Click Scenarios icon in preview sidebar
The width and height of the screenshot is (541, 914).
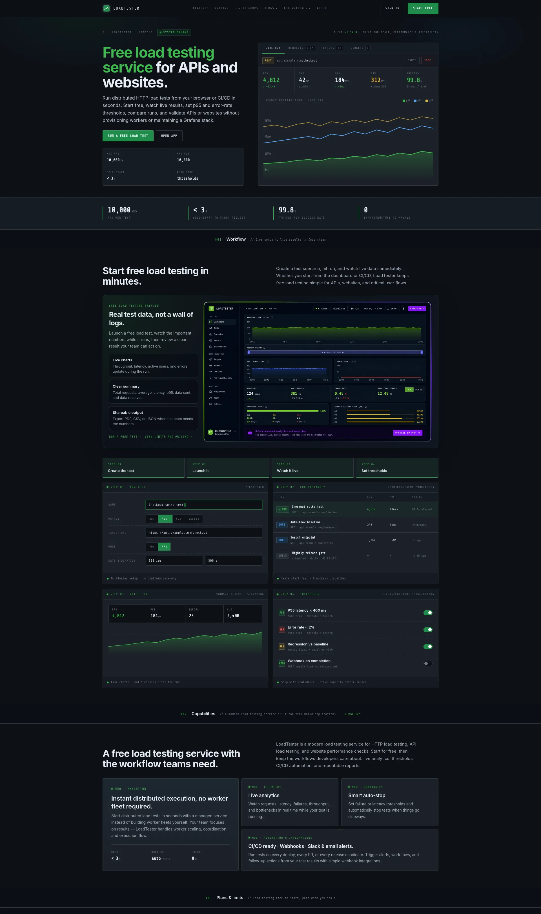(210, 334)
